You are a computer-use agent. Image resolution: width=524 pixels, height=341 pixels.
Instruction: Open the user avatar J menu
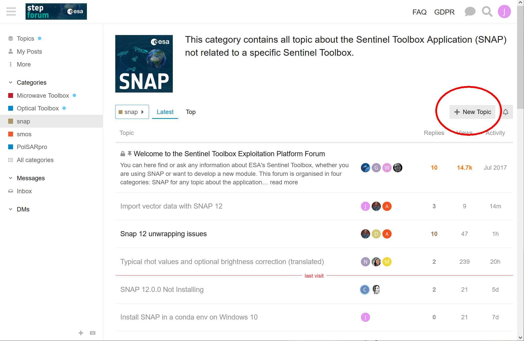point(504,12)
